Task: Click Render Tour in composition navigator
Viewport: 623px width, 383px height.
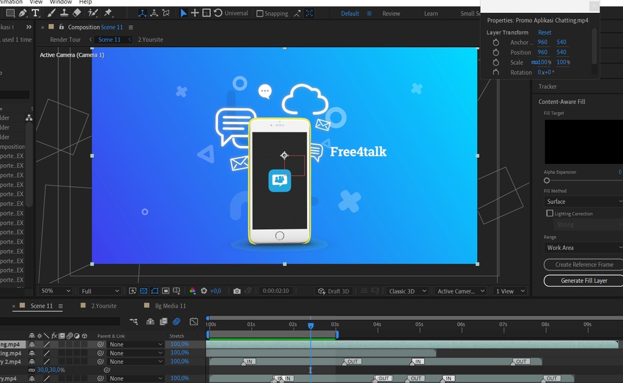Action: 65,40
